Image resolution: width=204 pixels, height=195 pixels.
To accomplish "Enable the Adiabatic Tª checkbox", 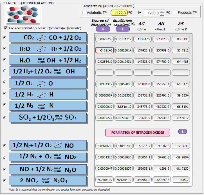I will tap(84, 13).
